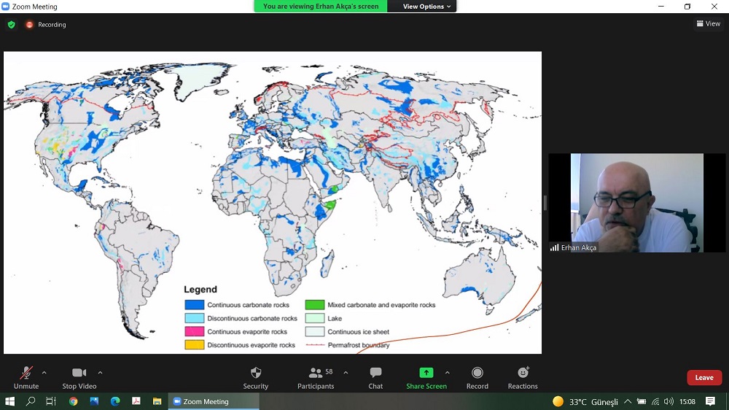Open the notification center icon
Viewport: 729px width, 410px height.
[710, 401]
